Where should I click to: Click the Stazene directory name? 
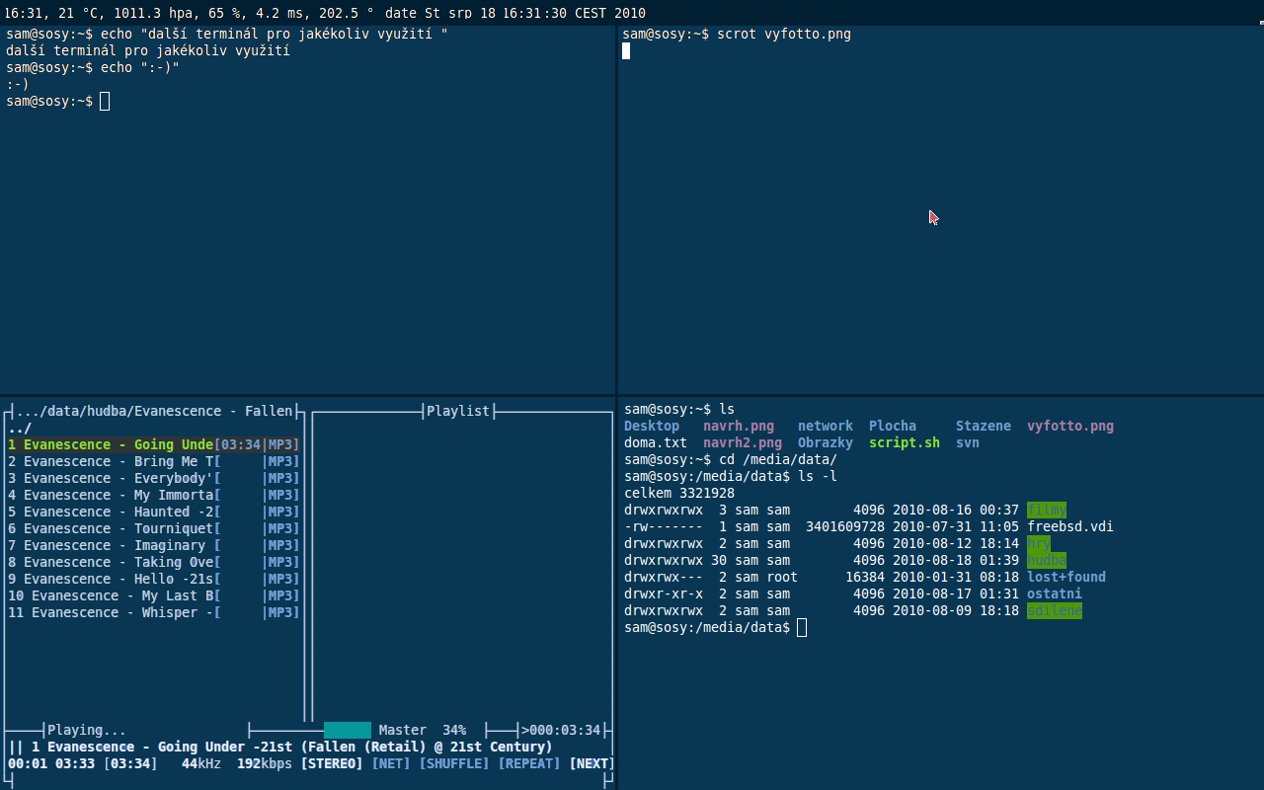pyautogui.click(x=984, y=426)
